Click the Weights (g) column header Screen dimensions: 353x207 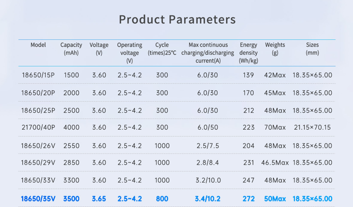point(275,49)
